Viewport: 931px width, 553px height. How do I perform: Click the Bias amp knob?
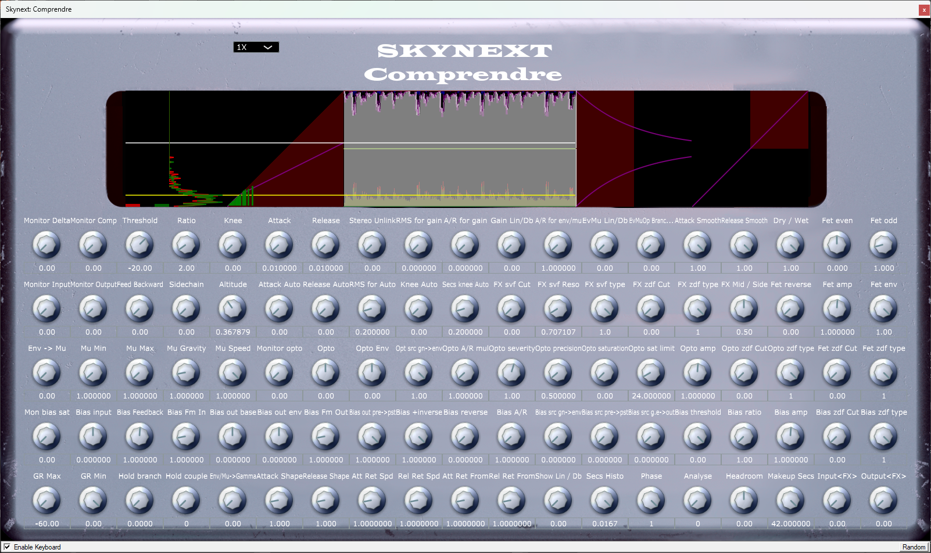[790, 436]
